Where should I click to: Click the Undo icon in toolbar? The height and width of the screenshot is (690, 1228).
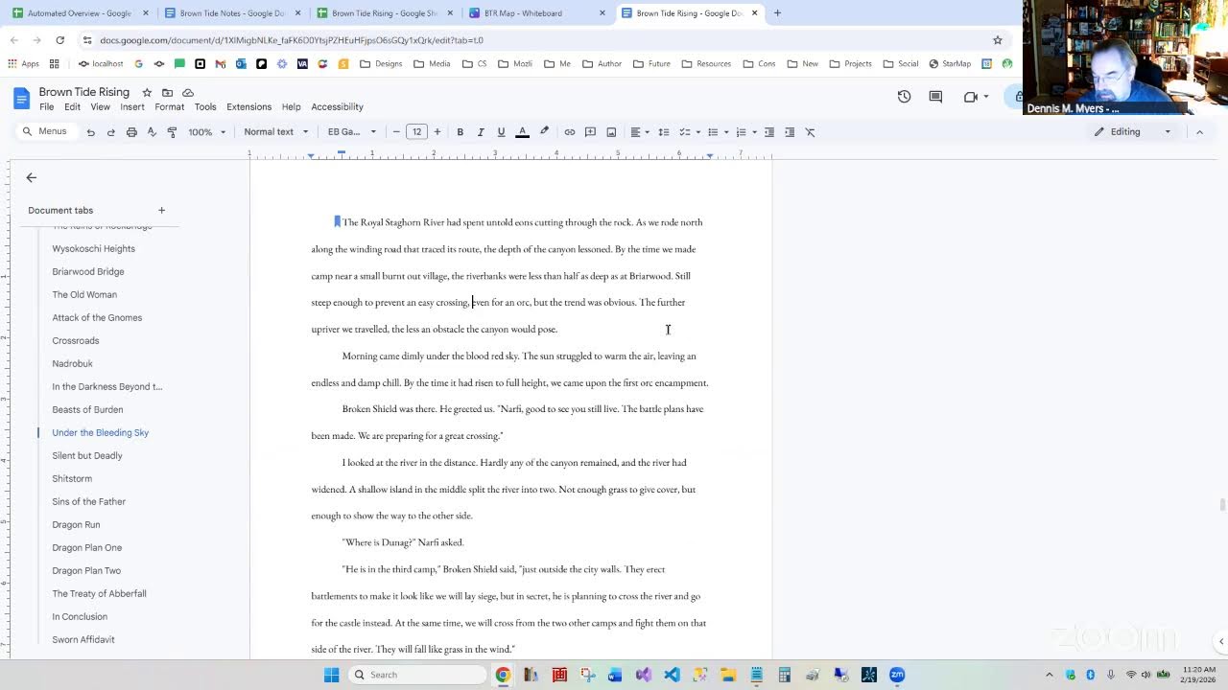[x=91, y=132]
